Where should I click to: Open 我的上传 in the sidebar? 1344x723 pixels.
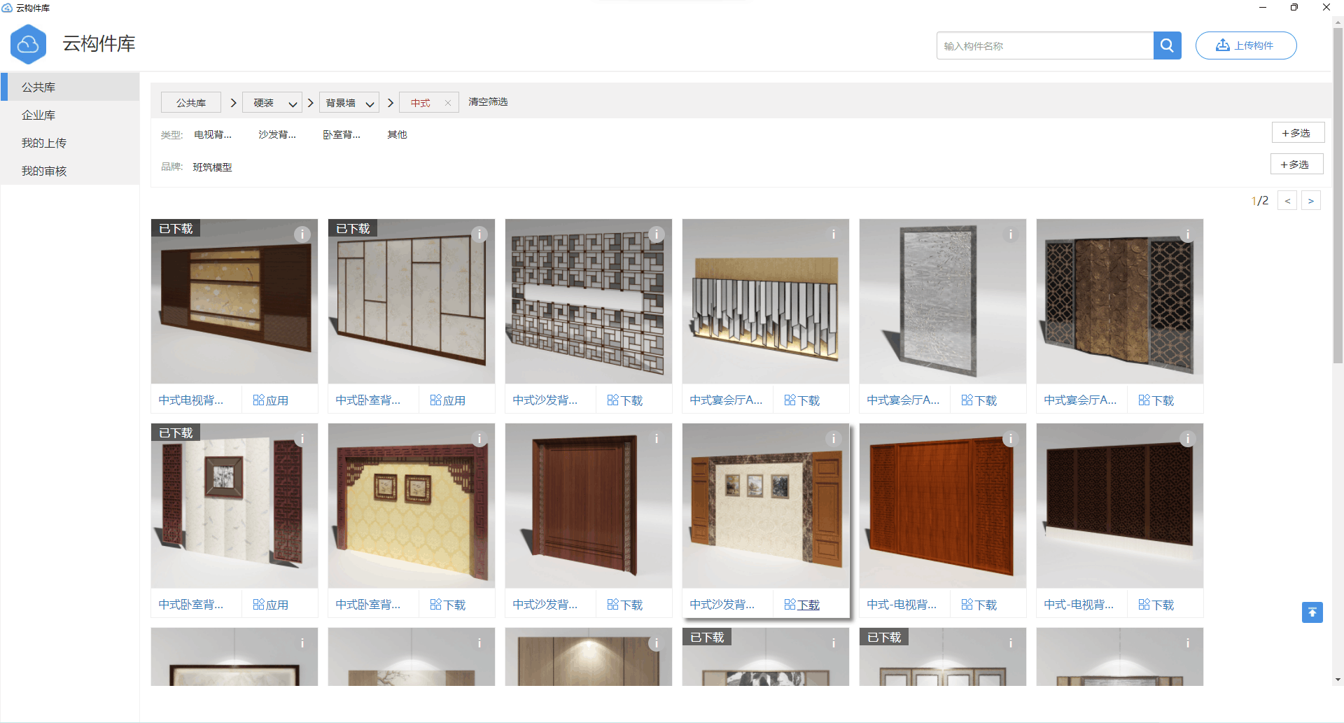coord(70,143)
